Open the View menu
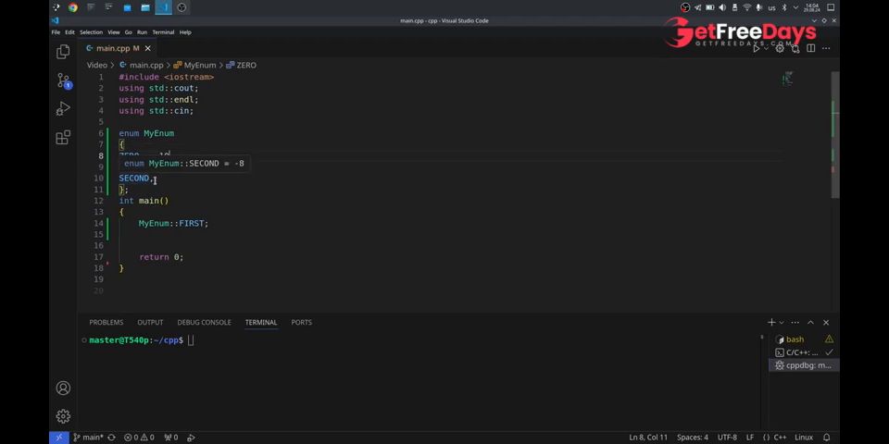Image resolution: width=889 pixels, height=444 pixels. click(x=114, y=32)
